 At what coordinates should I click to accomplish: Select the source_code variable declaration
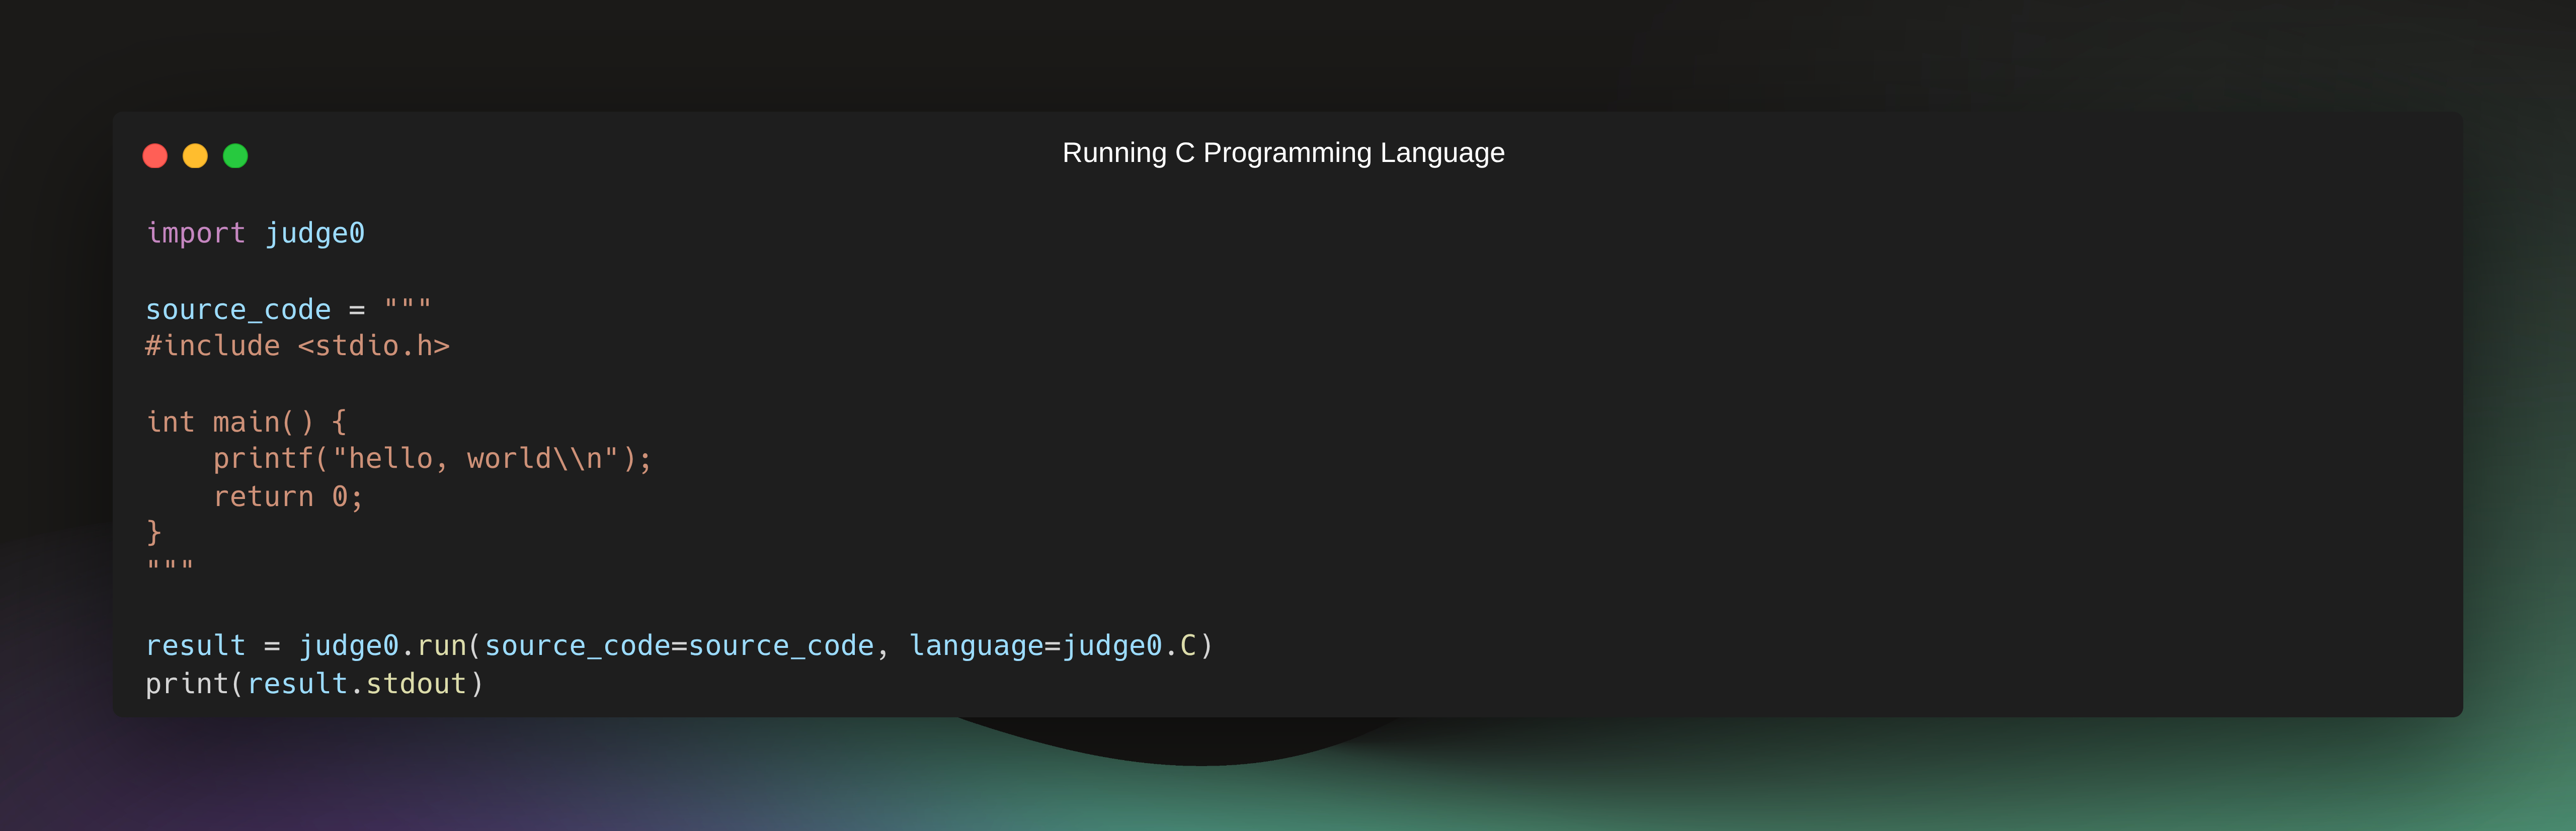pyautogui.click(x=238, y=309)
